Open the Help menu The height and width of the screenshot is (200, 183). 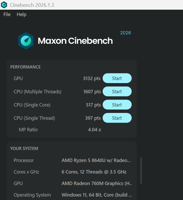(x=21, y=15)
